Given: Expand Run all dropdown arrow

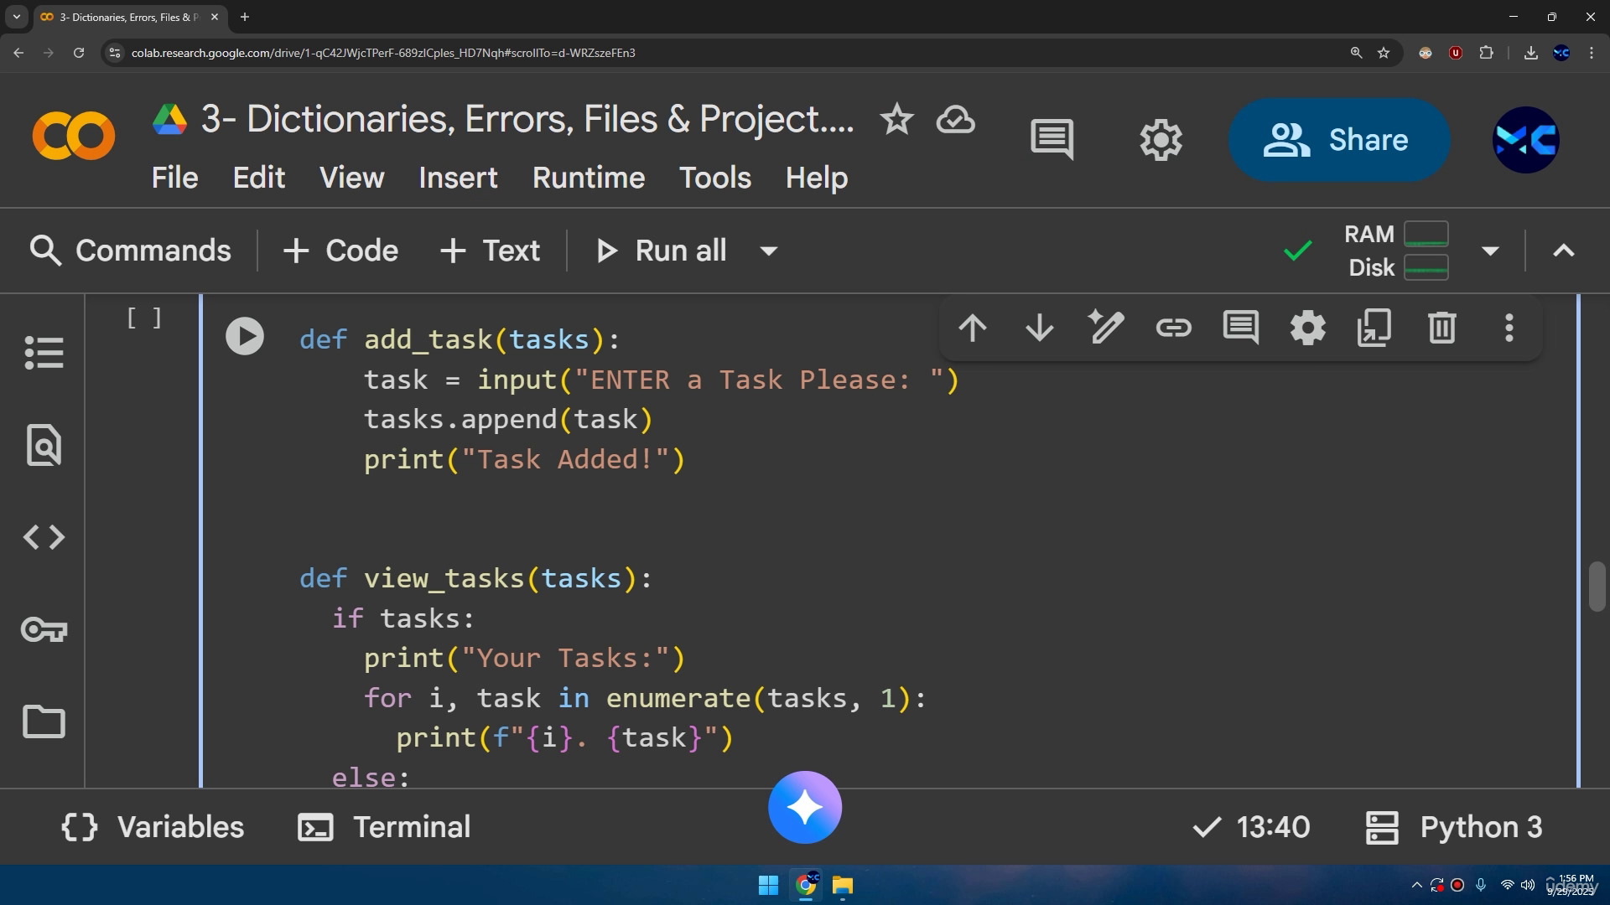Looking at the screenshot, I should point(768,251).
